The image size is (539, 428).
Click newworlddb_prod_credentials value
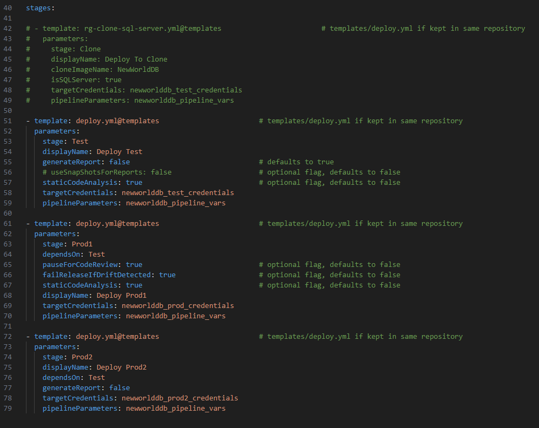178,306
